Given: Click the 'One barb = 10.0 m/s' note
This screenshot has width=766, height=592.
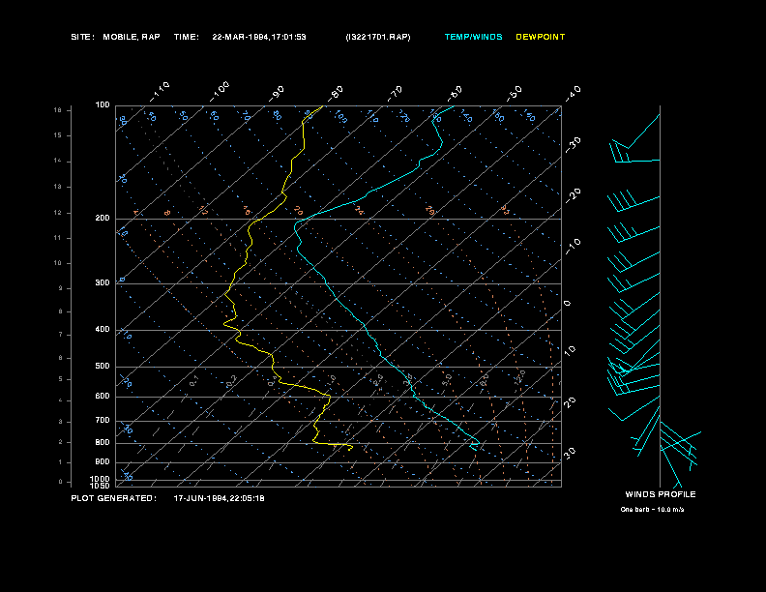Looking at the screenshot, I should click(652, 509).
